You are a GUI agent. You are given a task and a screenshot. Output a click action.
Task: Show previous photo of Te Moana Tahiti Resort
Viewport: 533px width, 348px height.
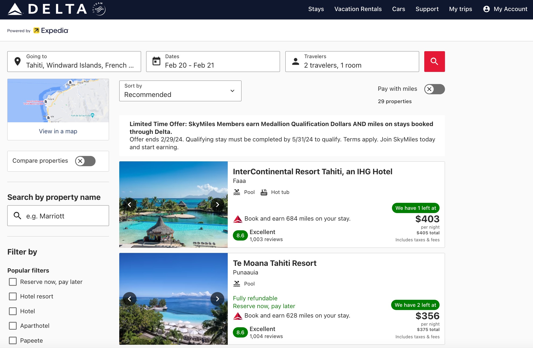point(129,299)
